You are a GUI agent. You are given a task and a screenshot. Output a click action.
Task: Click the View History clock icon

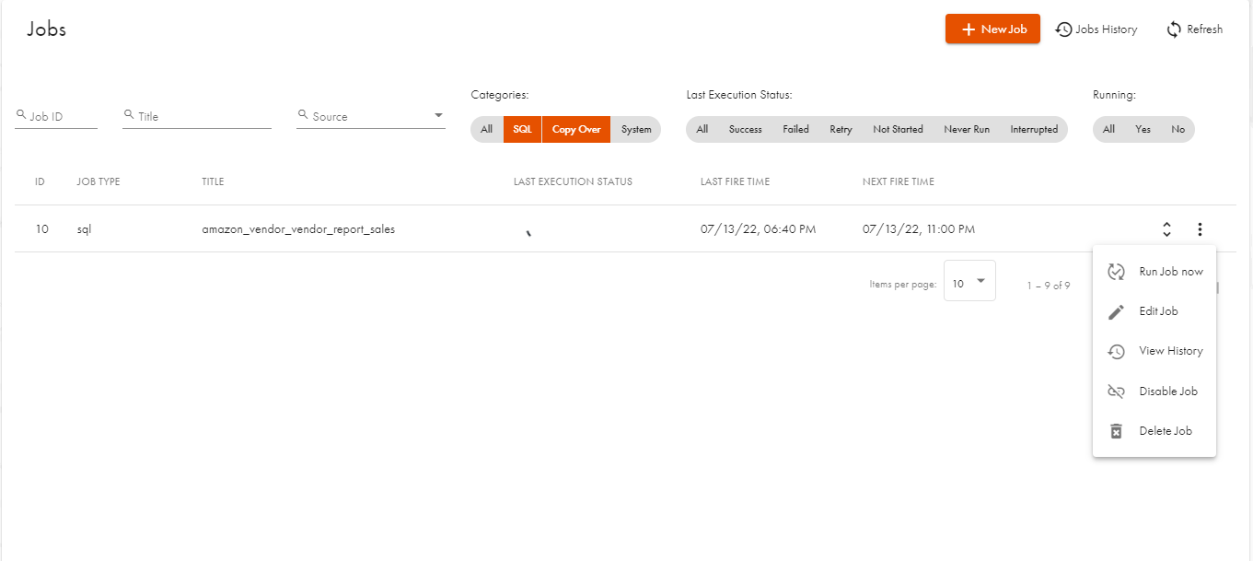coord(1116,351)
